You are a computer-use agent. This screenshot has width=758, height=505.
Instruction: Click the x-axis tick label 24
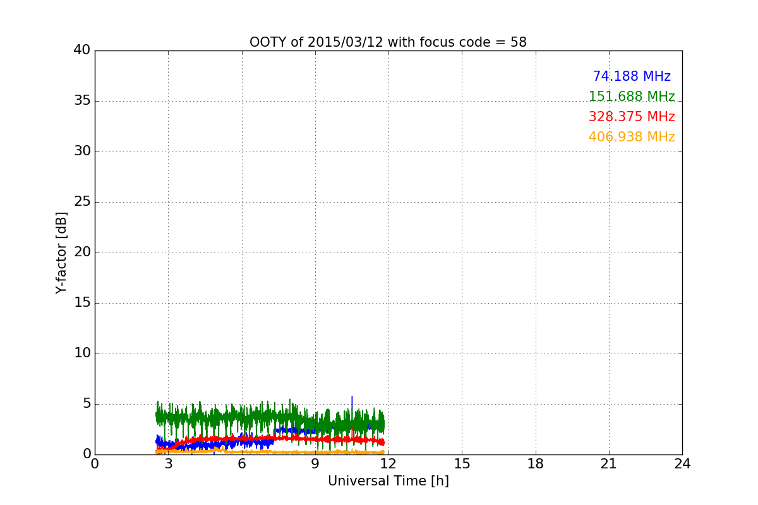pos(682,464)
